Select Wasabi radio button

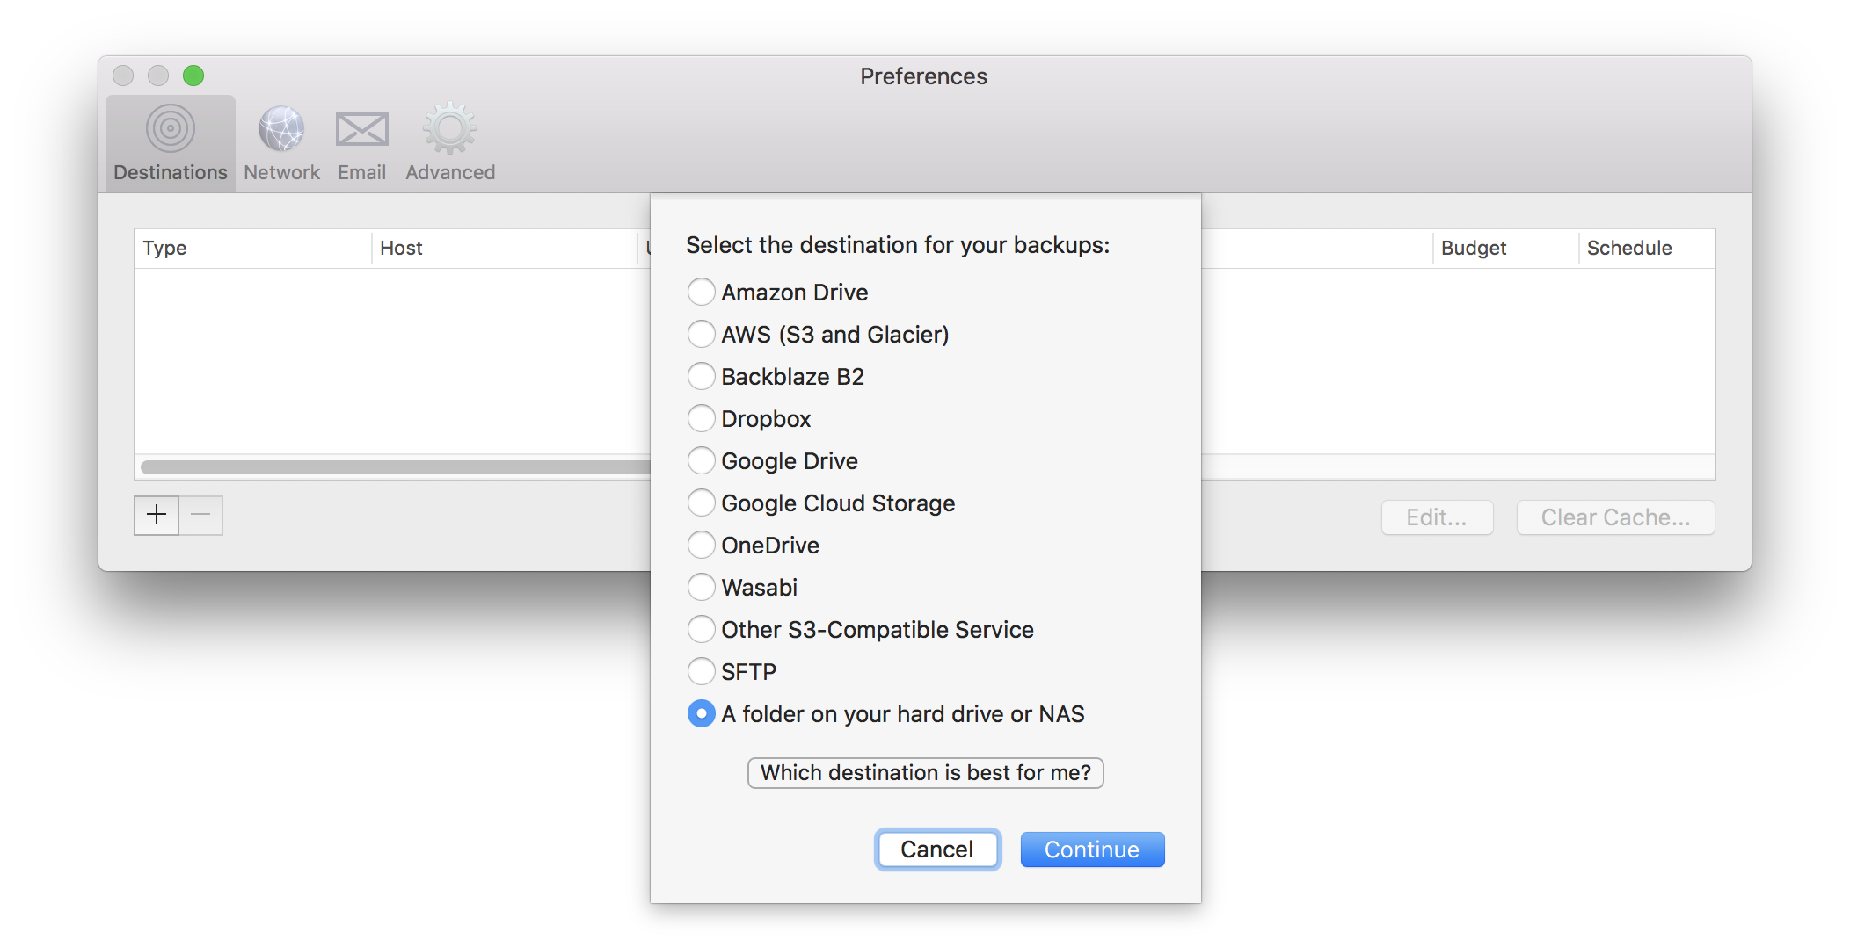(x=701, y=587)
